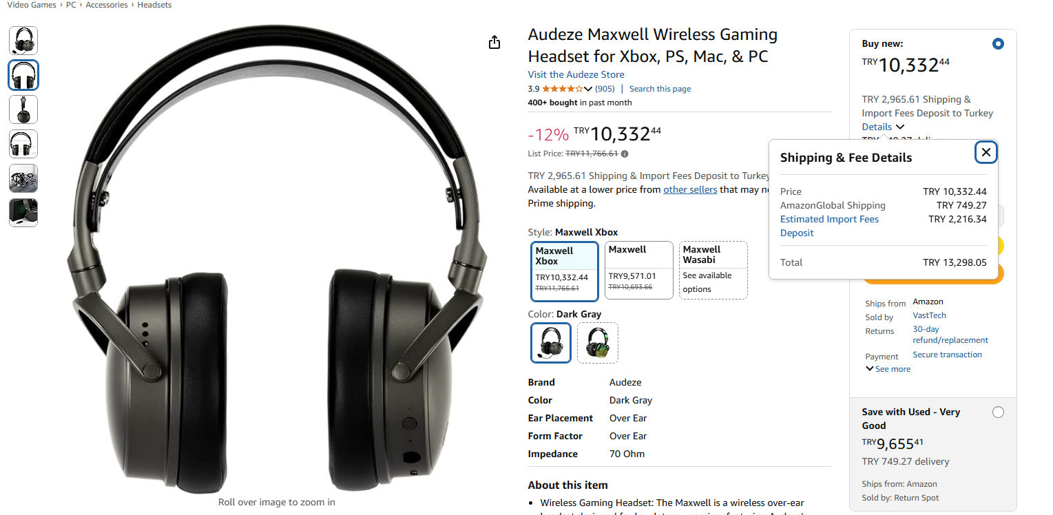1053x515 pixels.
Task: Select the Dark Gray color swatch
Action: tap(551, 343)
